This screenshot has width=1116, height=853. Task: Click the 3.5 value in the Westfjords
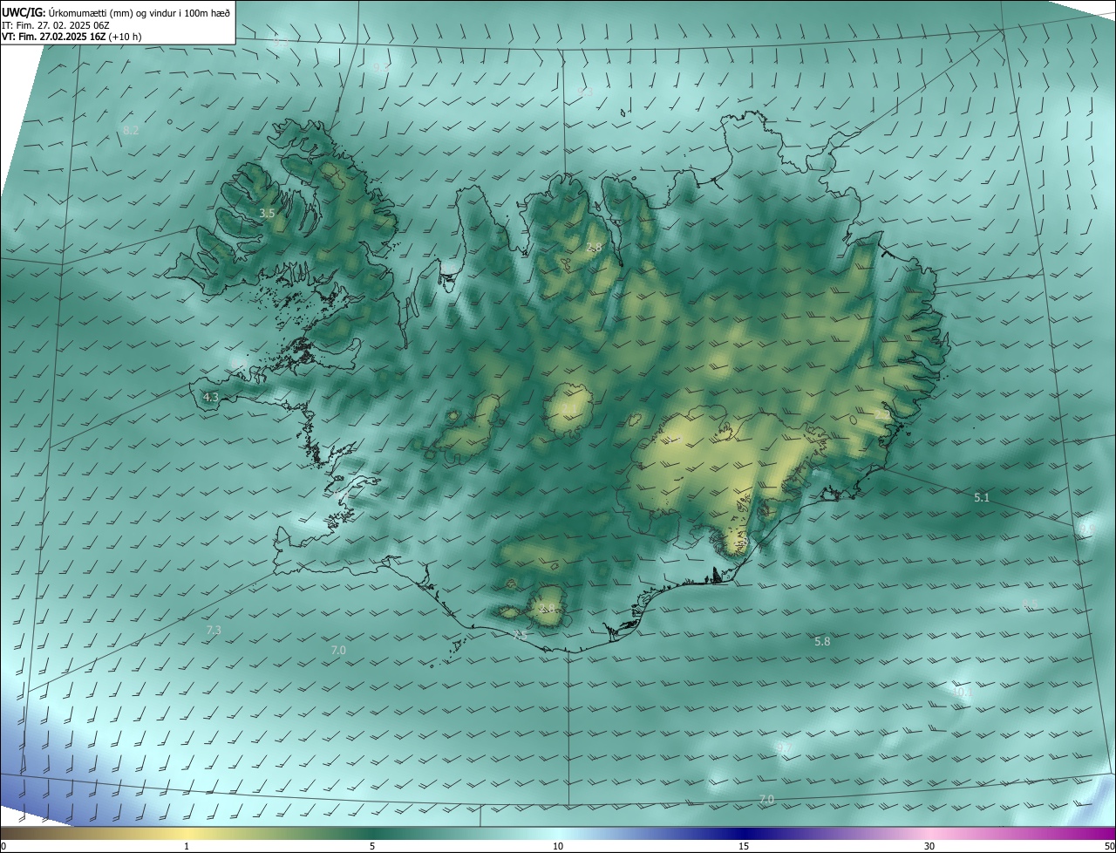pyautogui.click(x=267, y=213)
